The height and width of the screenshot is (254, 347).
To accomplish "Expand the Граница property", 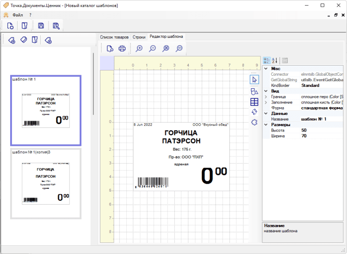I will tap(266, 97).
